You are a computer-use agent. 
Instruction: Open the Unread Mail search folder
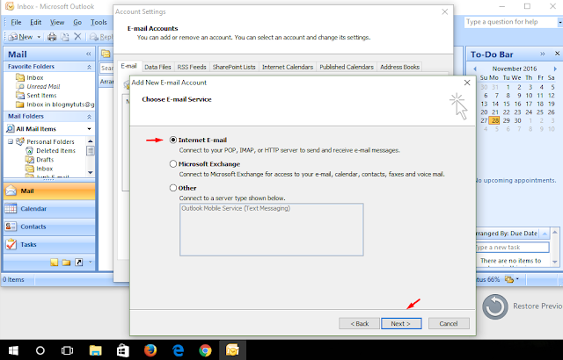[43, 86]
